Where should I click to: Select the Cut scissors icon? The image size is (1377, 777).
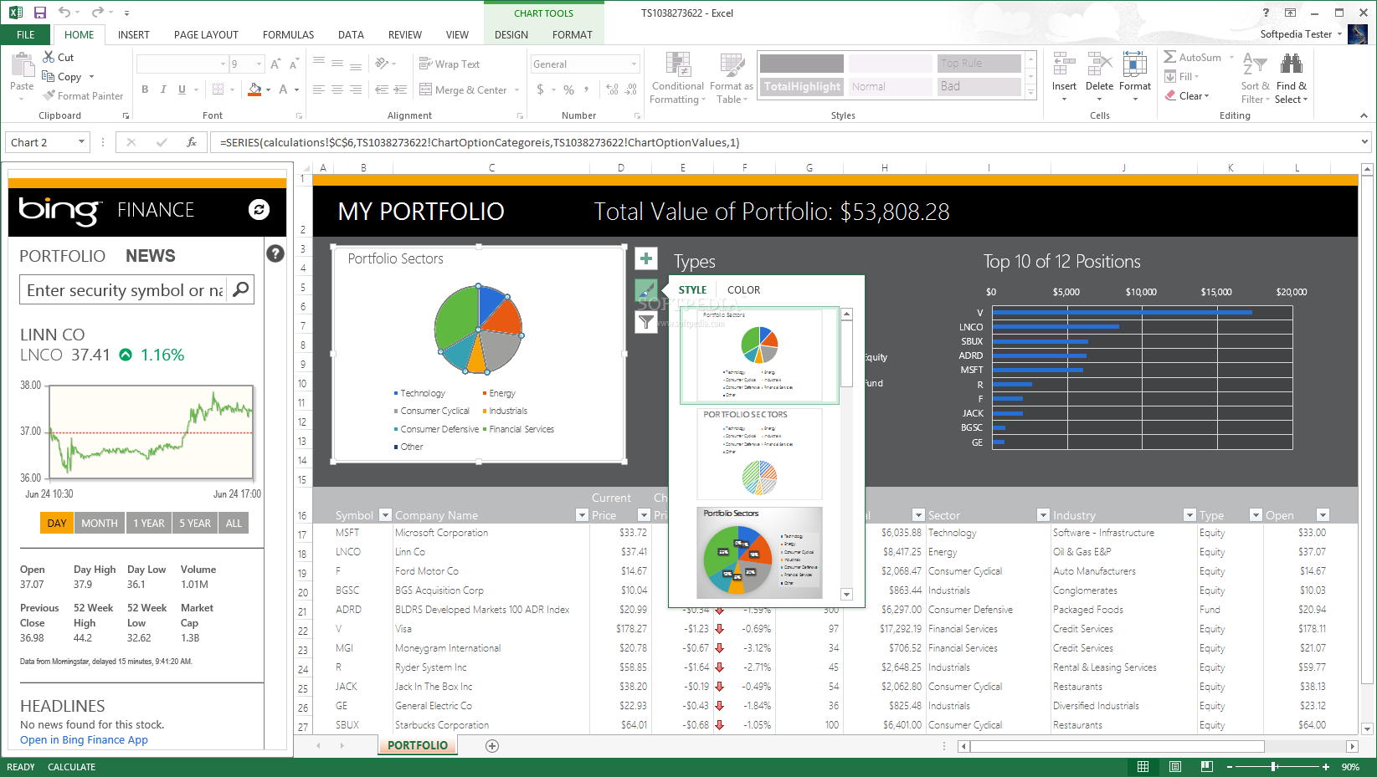[x=49, y=57]
